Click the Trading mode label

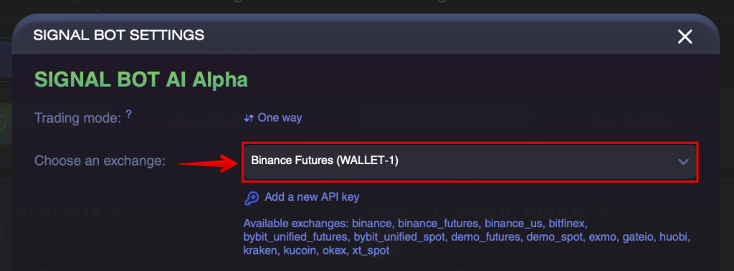(78, 118)
